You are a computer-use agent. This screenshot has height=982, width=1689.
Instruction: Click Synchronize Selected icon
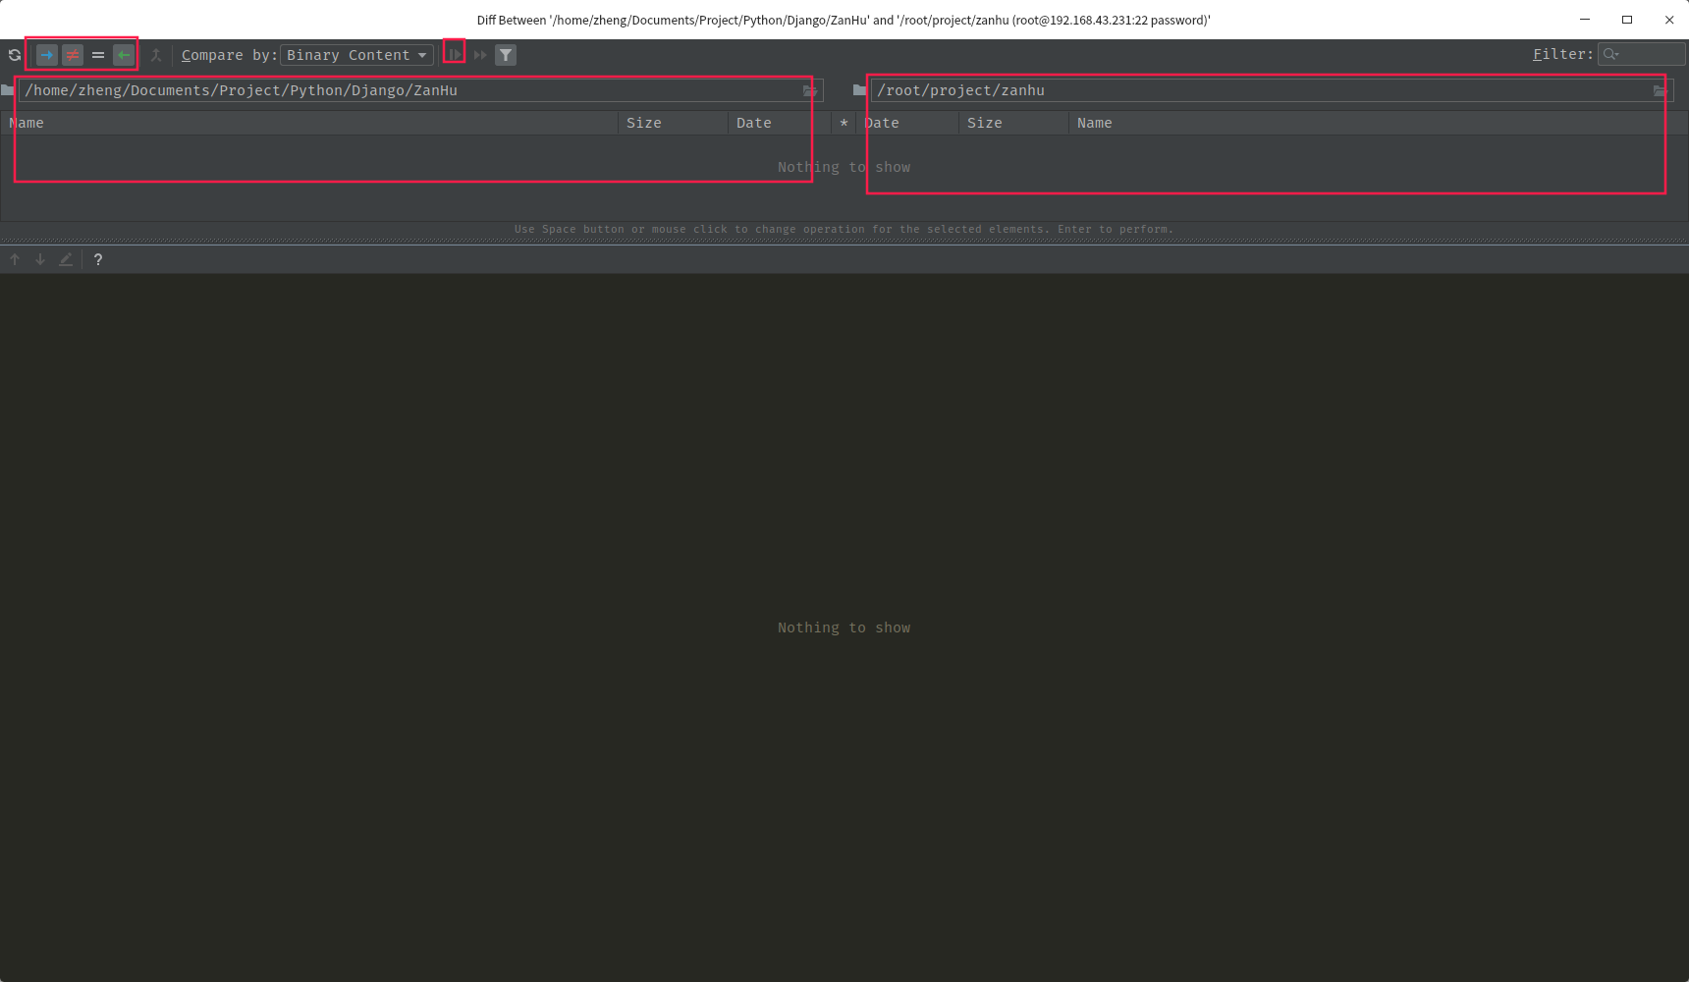(455, 55)
